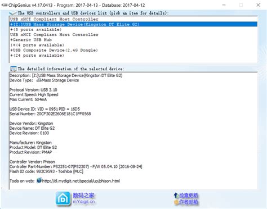Select the Kingston DT Elite G2 device row
This screenshot has height=209, width=267.
(x=133, y=24)
